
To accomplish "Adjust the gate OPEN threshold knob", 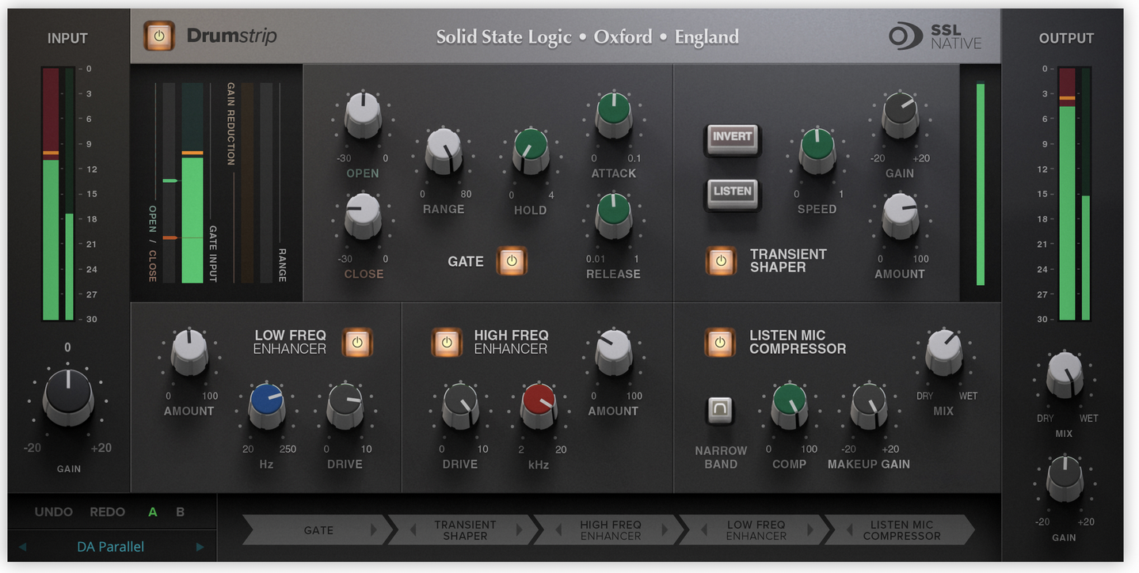I will pos(362,114).
